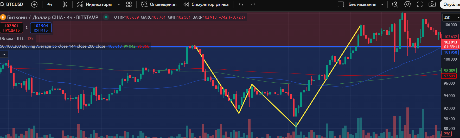460x138 pixels.
Task: Click the ПРОДАТЬ sell button at 102901
Action: point(12,28)
